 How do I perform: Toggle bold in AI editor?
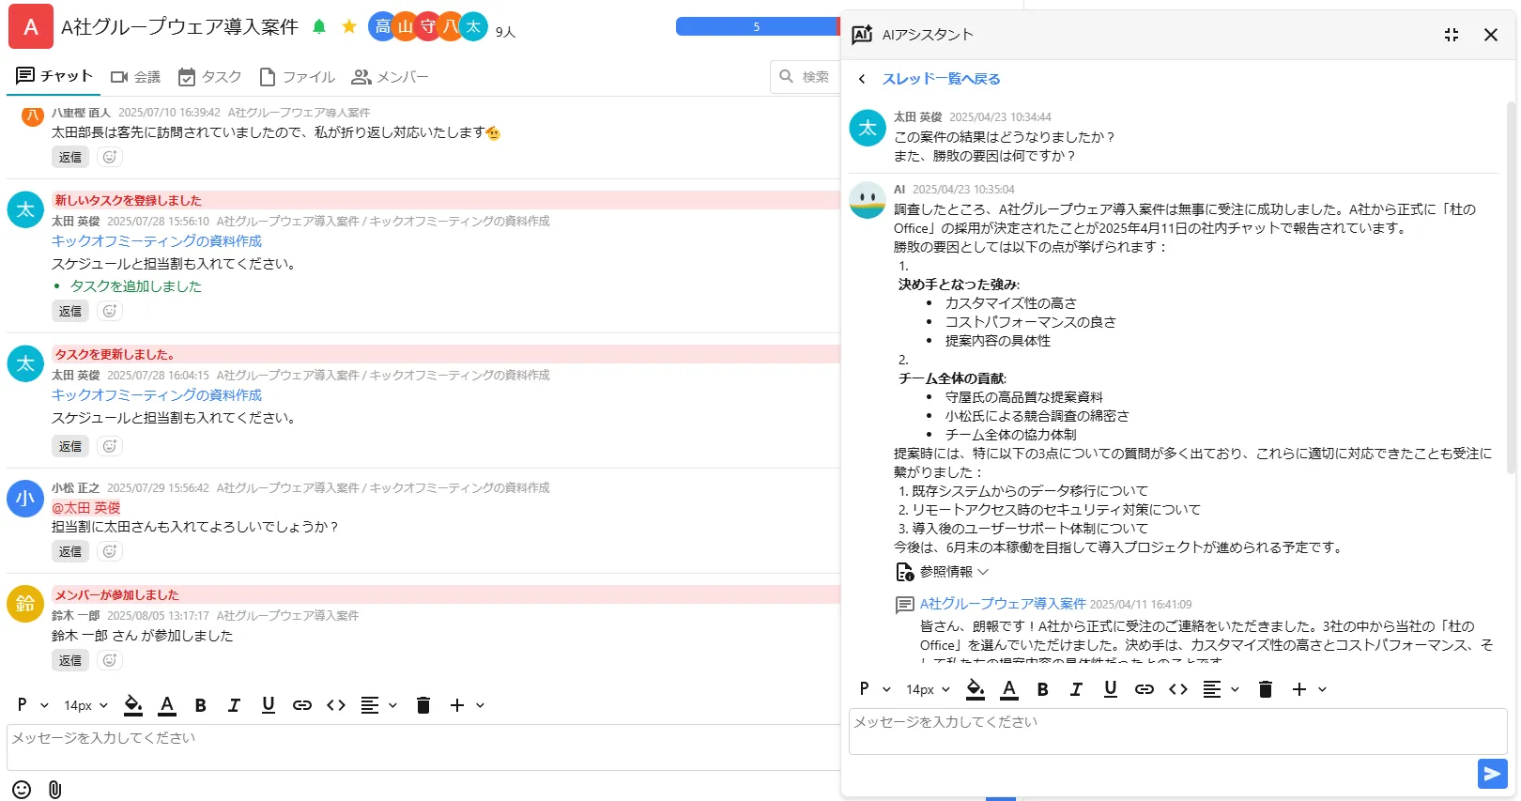[x=1042, y=689]
